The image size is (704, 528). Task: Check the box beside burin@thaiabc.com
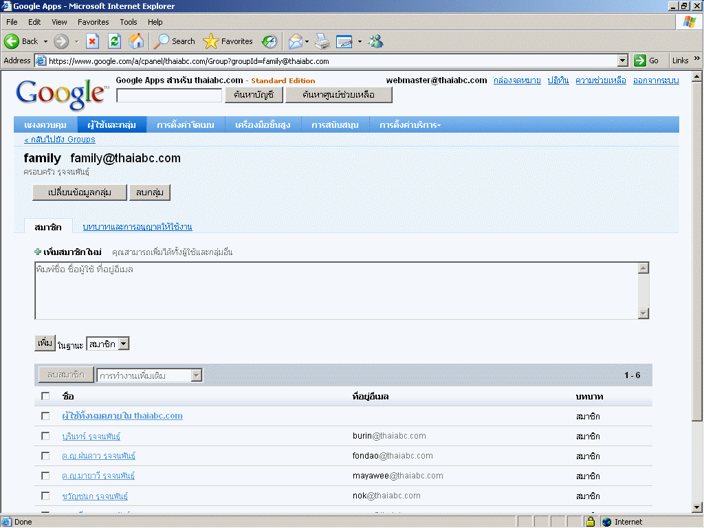tap(45, 436)
